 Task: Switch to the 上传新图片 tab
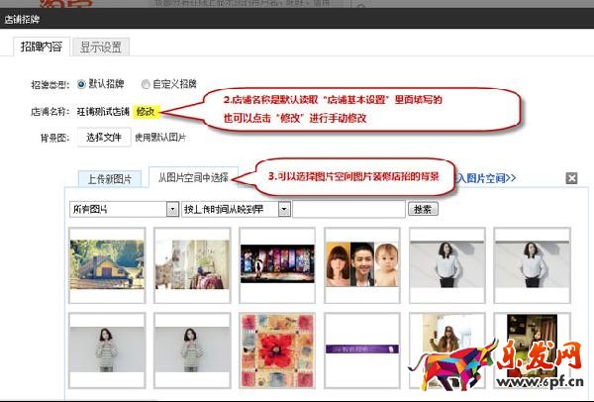[x=109, y=178]
